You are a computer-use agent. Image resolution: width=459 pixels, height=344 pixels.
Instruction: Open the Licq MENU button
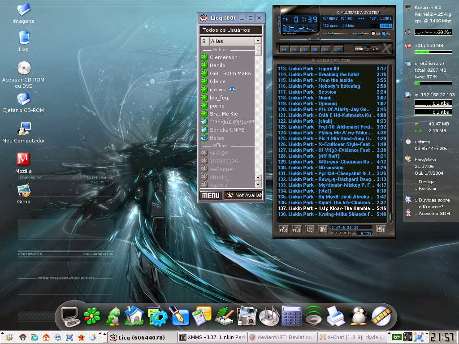[x=211, y=195]
